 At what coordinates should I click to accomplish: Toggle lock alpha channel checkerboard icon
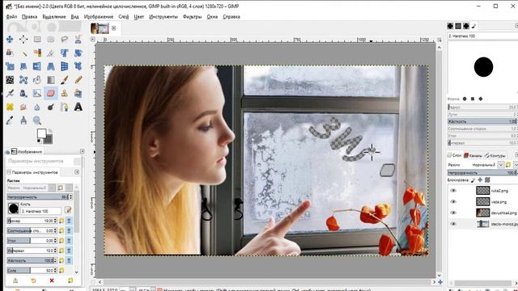[x=487, y=179]
